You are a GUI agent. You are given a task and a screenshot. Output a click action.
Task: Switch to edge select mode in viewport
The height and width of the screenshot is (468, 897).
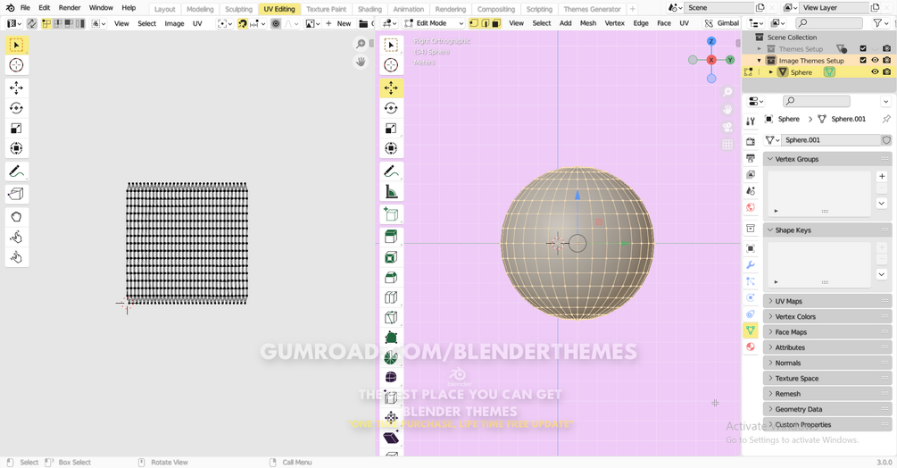486,23
